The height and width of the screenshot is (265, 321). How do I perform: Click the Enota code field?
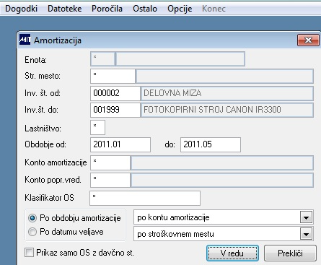pyautogui.click(x=102, y=58)
